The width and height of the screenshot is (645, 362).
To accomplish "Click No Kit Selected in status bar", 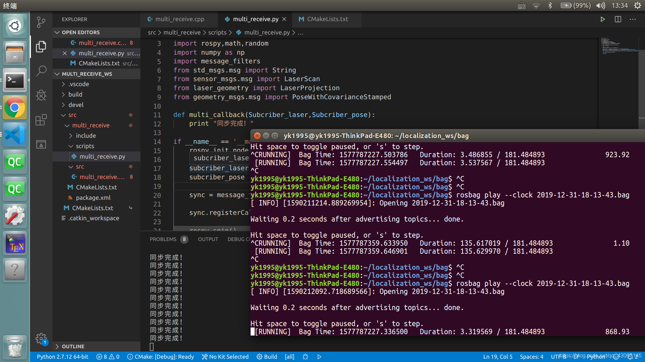I will pos(225,357).
